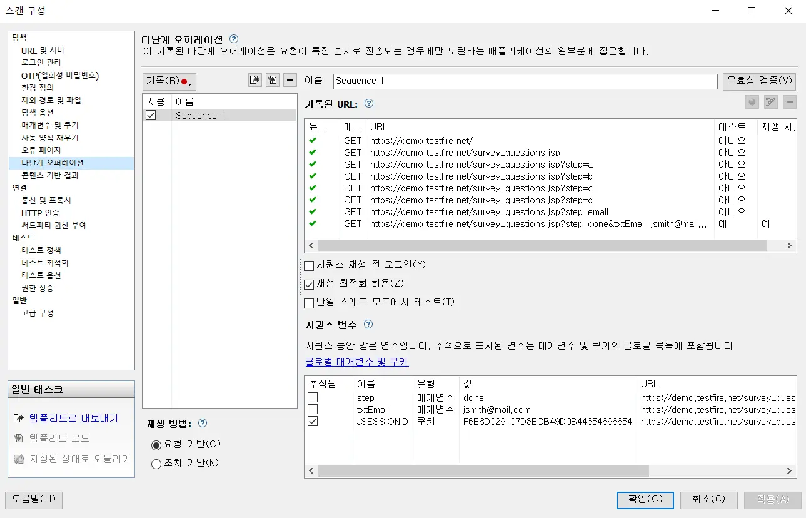Click the export sequence icon above the list
Screen dimensions: 806x518
(x=254, y=80)
